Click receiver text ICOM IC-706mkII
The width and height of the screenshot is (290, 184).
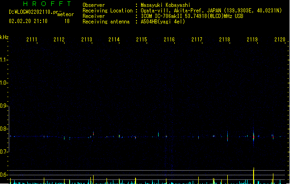161,16
